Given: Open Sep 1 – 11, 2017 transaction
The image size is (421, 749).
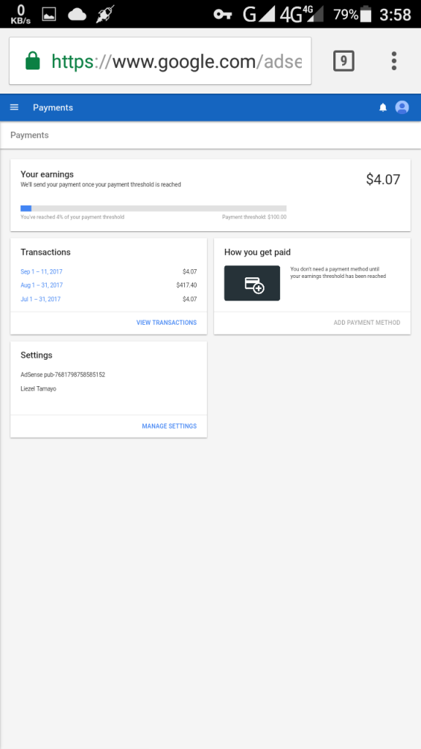Looking at the screenshot, I should tap(42, 272).
